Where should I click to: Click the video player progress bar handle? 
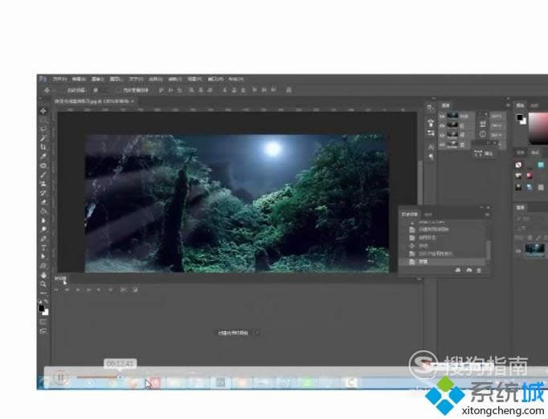click(x=120, y=376)
